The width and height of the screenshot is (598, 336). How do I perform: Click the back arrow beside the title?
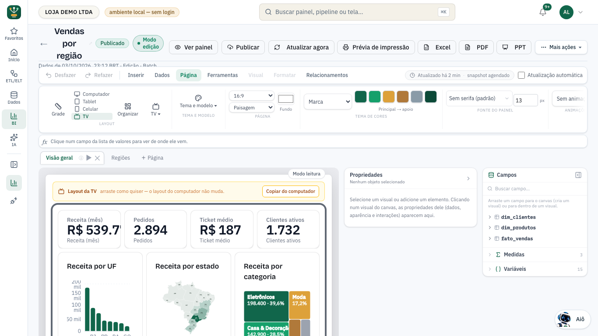(x=44, y=44)
